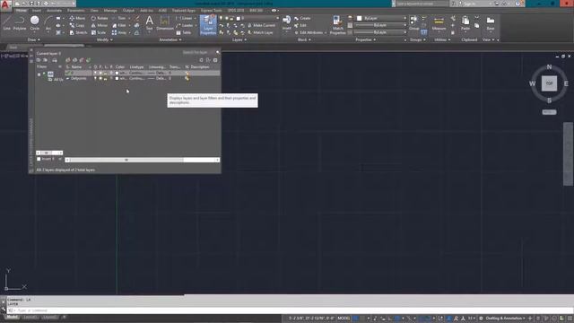The image size is (574, 323).
Task: Select the Polyline tool
Action: (x=20, y=23)
